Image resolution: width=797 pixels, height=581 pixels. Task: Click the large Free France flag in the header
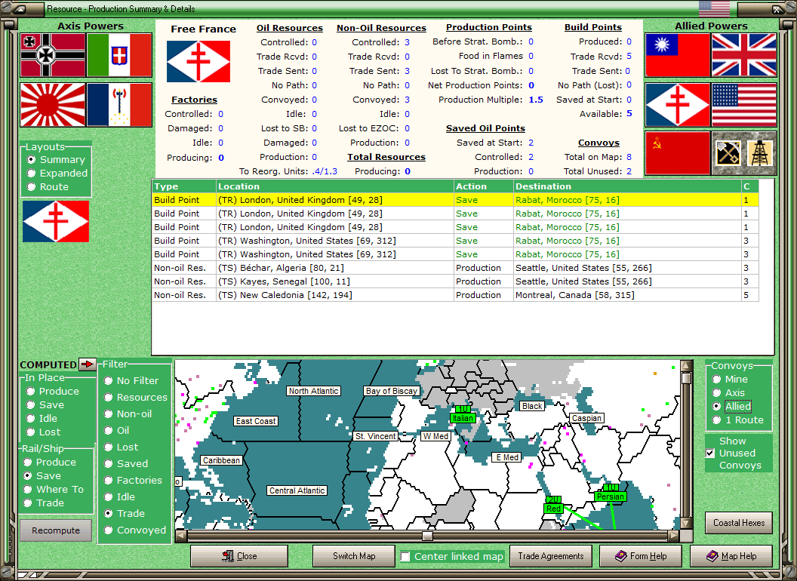[x=198, y=61]
